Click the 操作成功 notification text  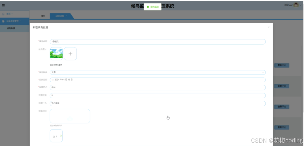pyautogui.click(x=154, y=7)
